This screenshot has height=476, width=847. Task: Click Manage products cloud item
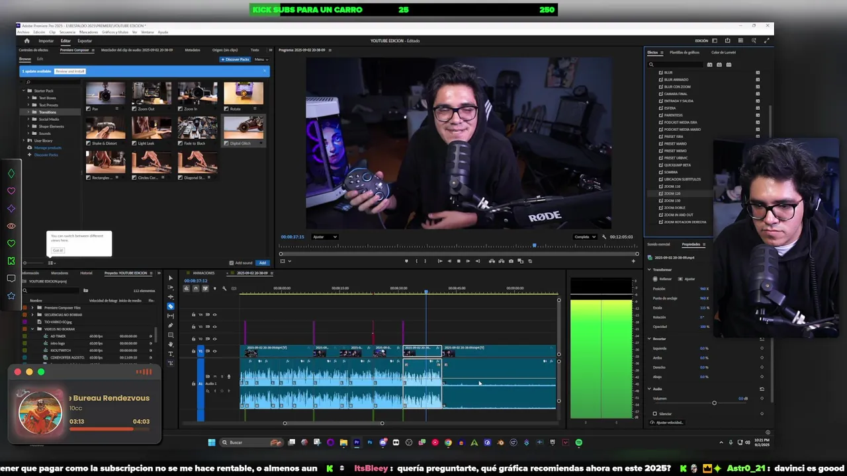48,147
